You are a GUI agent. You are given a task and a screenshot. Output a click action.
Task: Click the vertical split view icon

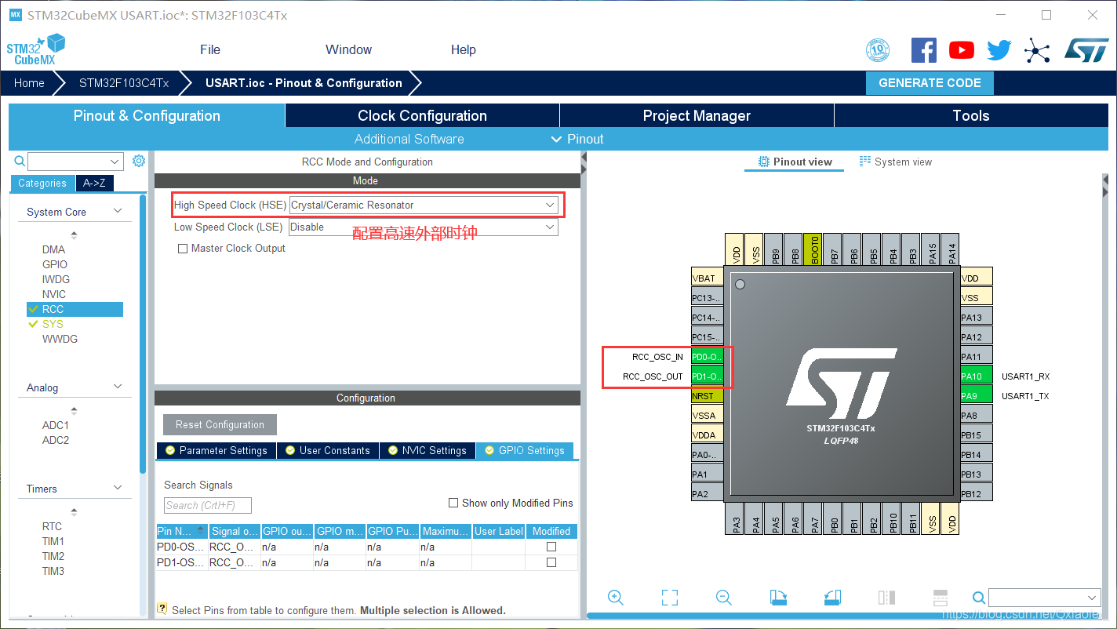[x=886, y=598]
